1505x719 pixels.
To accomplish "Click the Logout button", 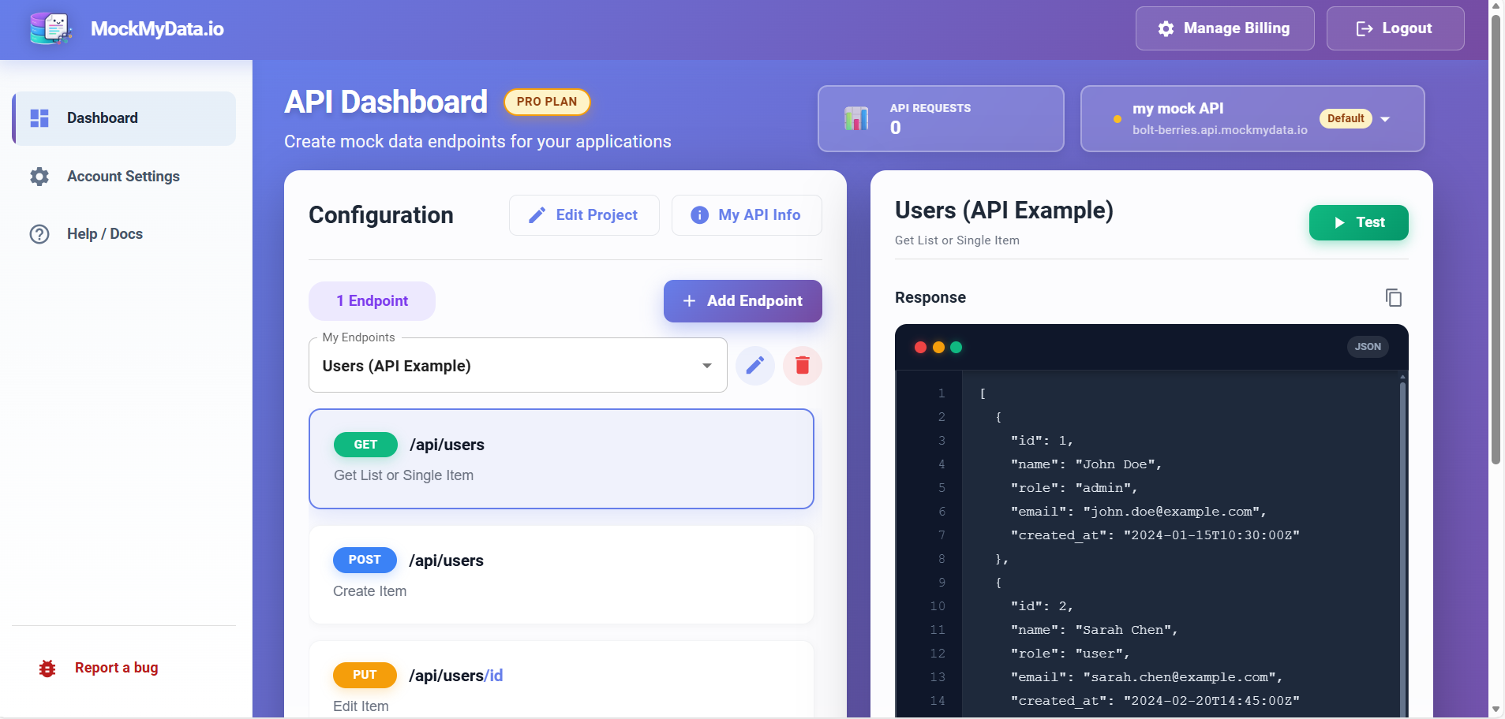I will click(1395, 28).
